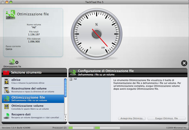
Task: Click the window zoom green button
Action: [x=11, y=2]
